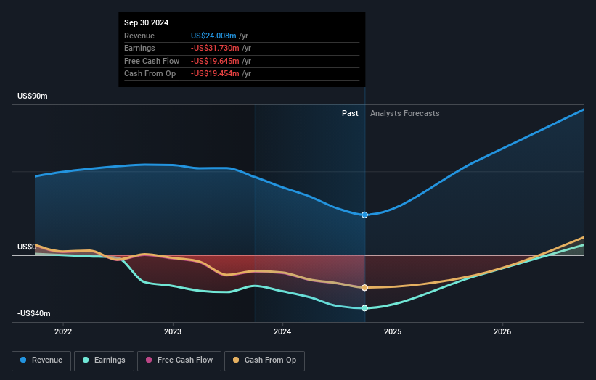
Task: Click the -US$19.454m cash from op value
Action: click(x=215, y=74)
